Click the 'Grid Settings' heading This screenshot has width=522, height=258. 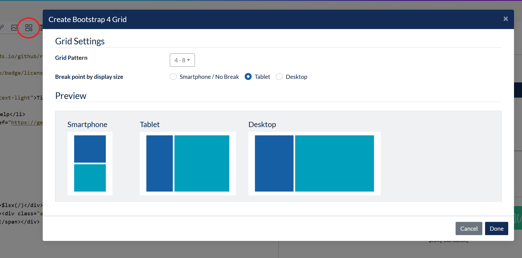[80, 41]
